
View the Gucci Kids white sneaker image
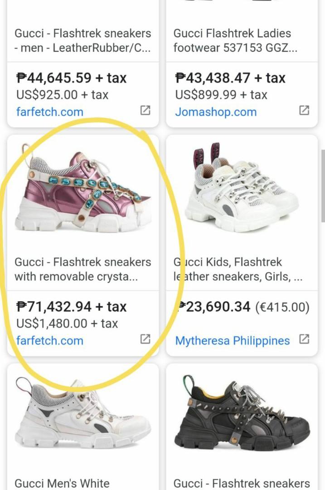[x=242, y=191]
